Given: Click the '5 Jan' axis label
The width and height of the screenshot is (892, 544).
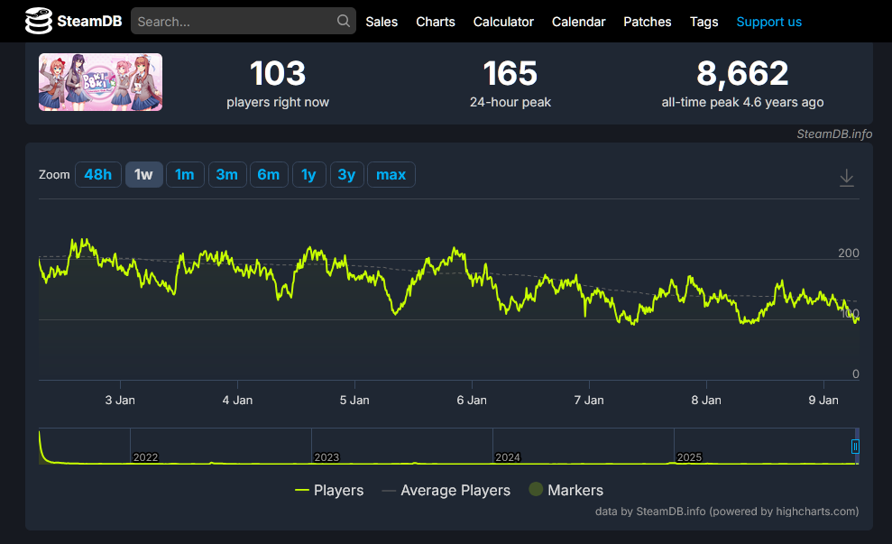Looking at the screenshot, I should [354, 400].
